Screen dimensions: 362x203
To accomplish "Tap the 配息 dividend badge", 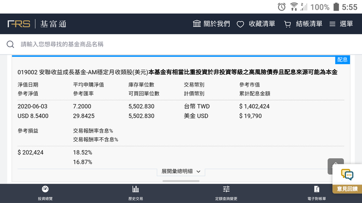I will point(342,60).
